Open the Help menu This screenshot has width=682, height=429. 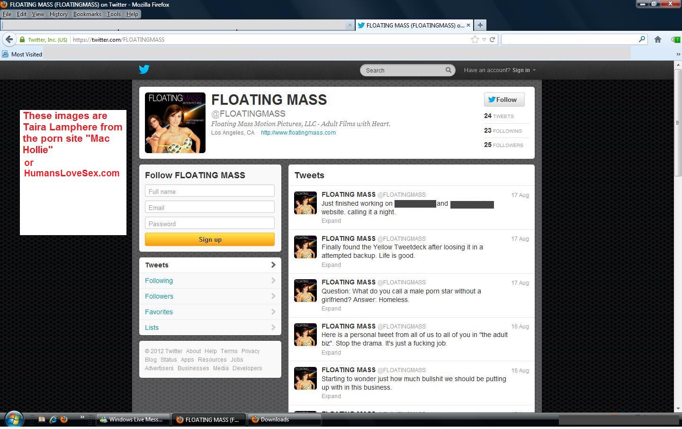coord(132,14)
